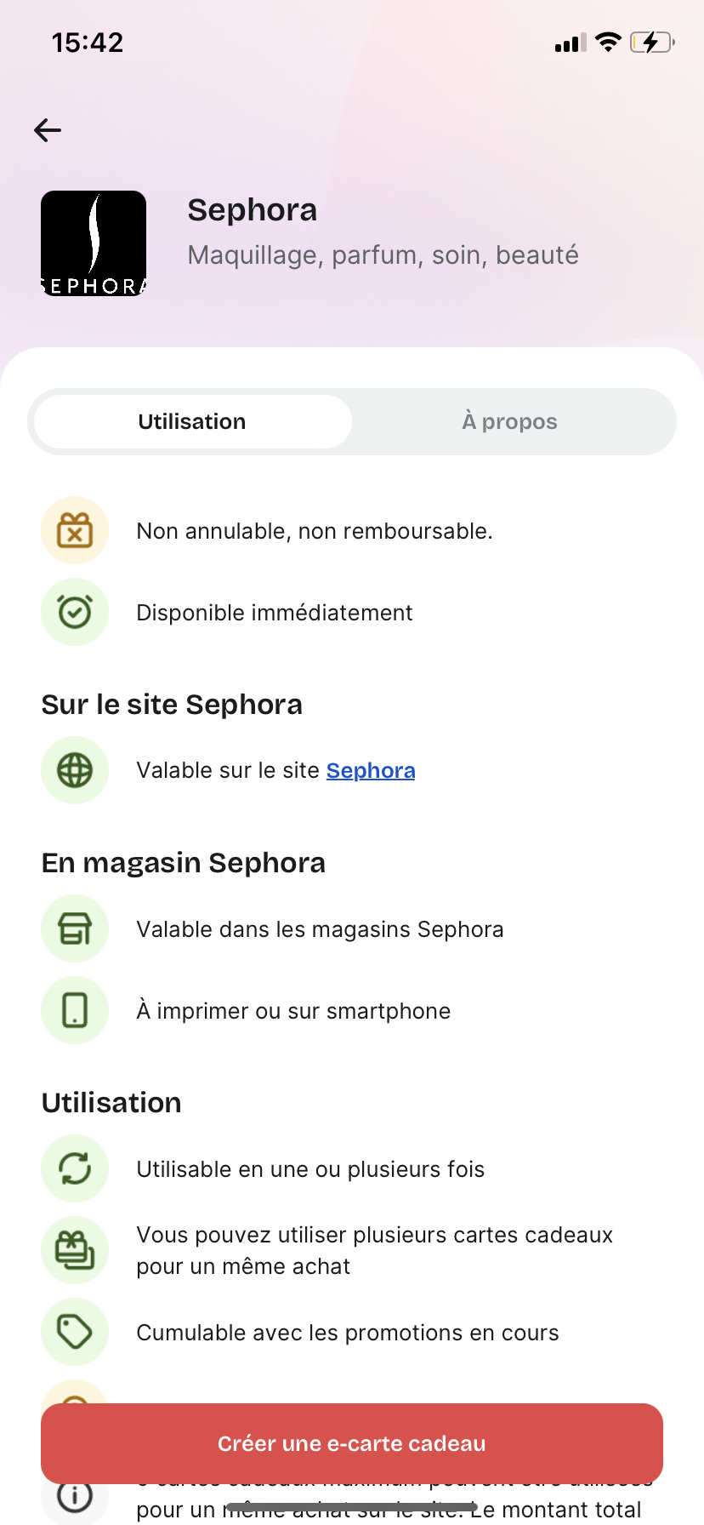Tap the Wi-Fi status icon
The width and height of the screenshot is (704, 1525).
608,42
